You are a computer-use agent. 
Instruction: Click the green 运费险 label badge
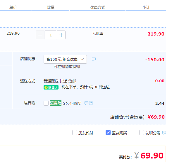click(x=56, y=103)
